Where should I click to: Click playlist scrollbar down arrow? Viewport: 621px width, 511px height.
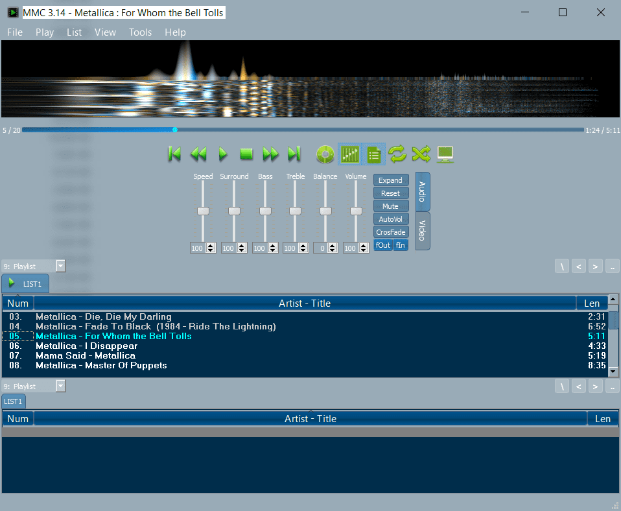click(x=613, y=371)
